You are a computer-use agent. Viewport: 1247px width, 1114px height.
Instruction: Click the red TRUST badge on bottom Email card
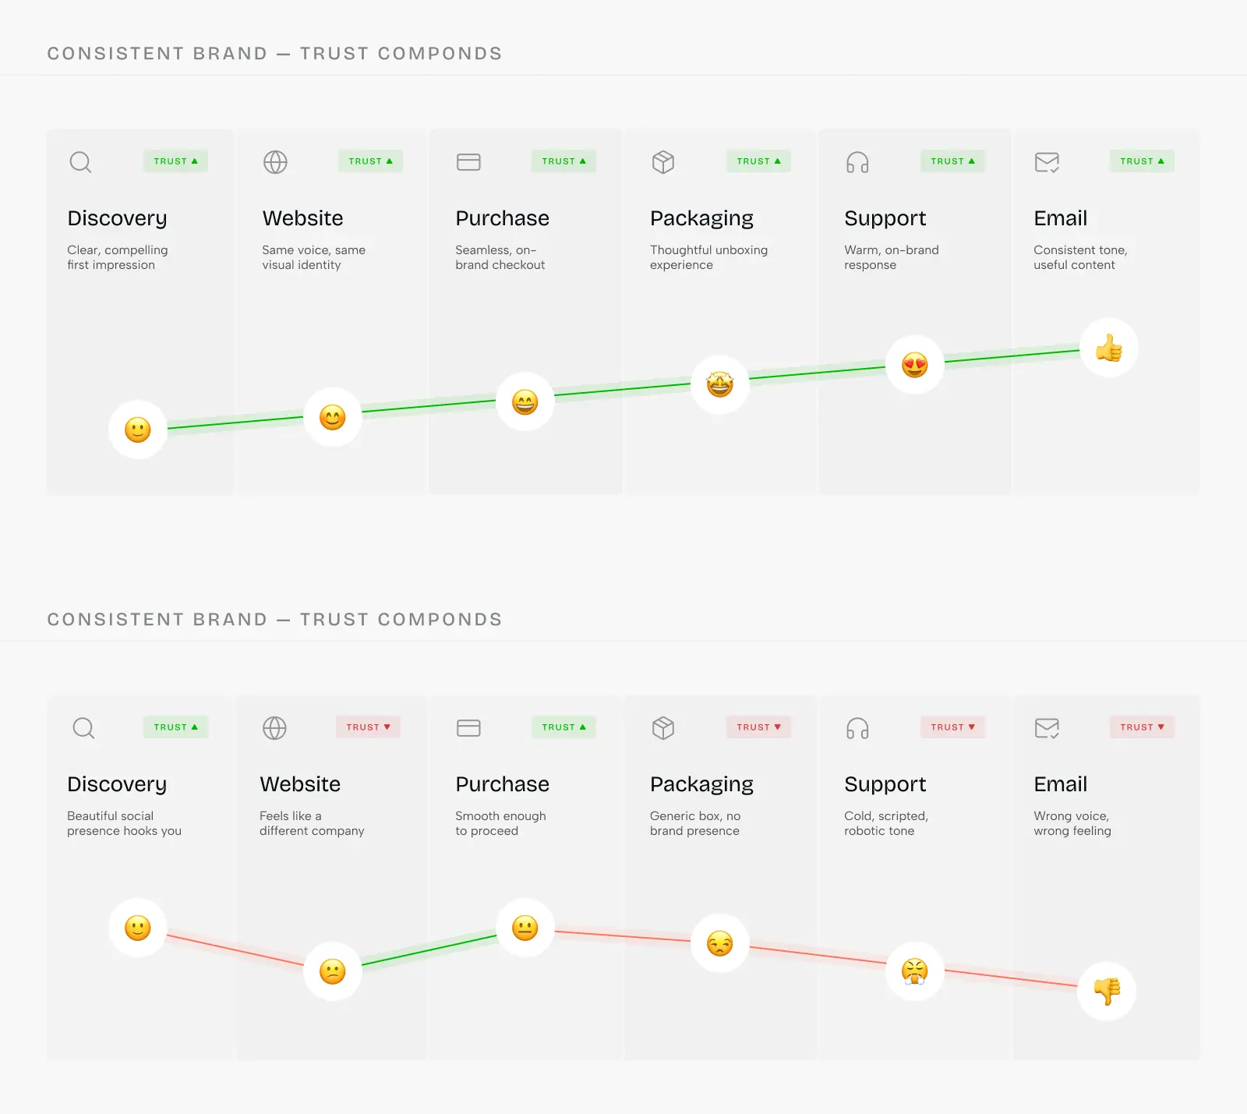[1142, 727]
